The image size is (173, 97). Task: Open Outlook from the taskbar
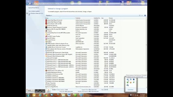pyautogui.click(x=34, y=95)
